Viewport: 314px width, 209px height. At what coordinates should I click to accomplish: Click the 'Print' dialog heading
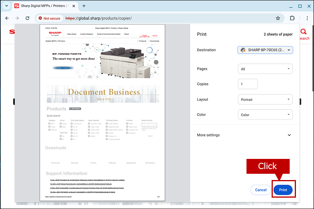tap(202, 34)
